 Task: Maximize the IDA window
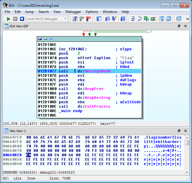point(175,6)
